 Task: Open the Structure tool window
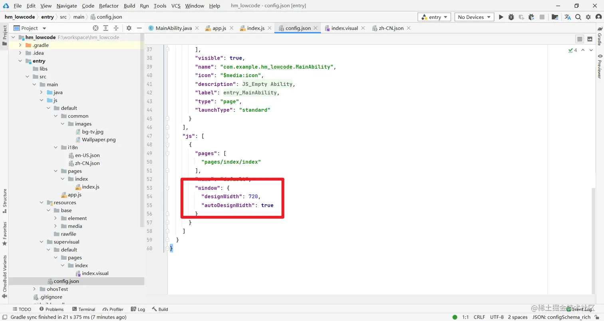[x=4, y=201]
